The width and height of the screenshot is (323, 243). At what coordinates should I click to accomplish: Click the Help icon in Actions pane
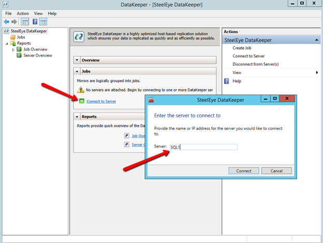point(227,81)
